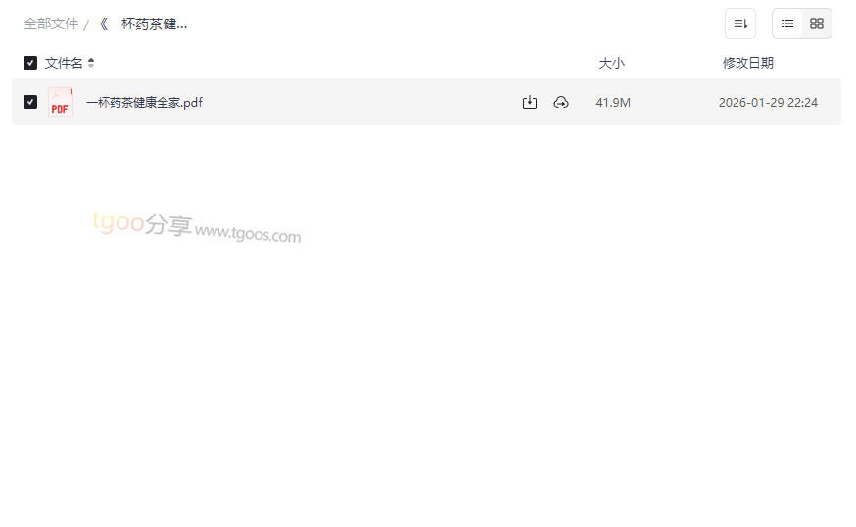Open the file name 一杯药茶健康全家.pdf

pyautogui.click(x=144, y=102)
